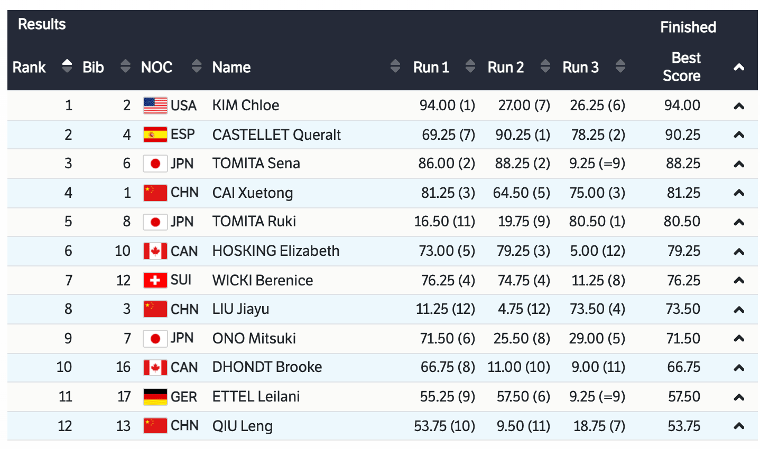
Task: Click HOSKING Elizabeth's name
Action: pyautogui.click(x=276, y=251)
